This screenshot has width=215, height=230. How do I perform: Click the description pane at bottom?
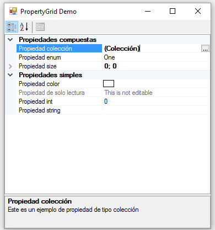(108, 212)
